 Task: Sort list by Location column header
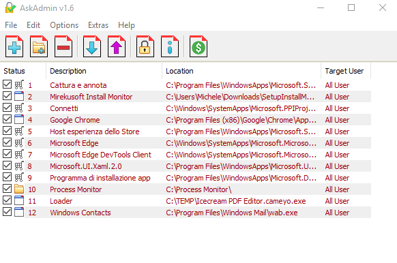pos(241,71)
